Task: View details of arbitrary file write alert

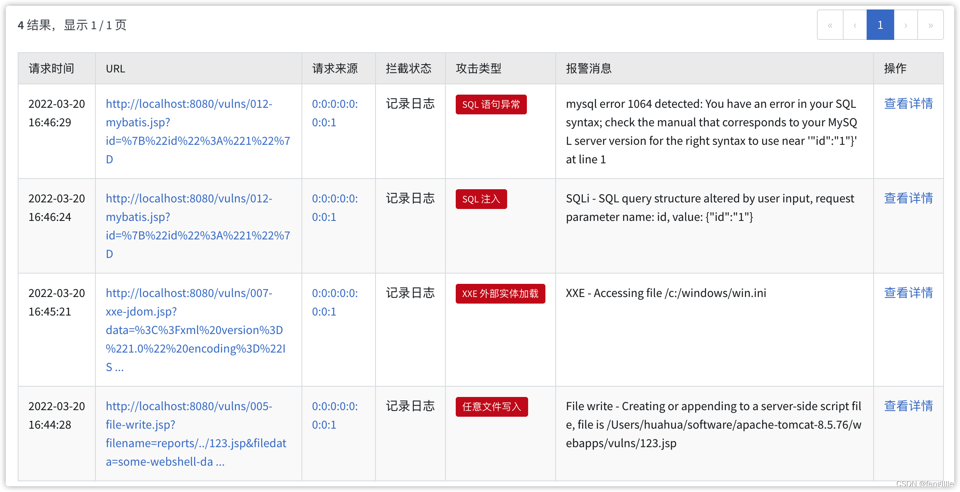Action: tap(908, 406)
